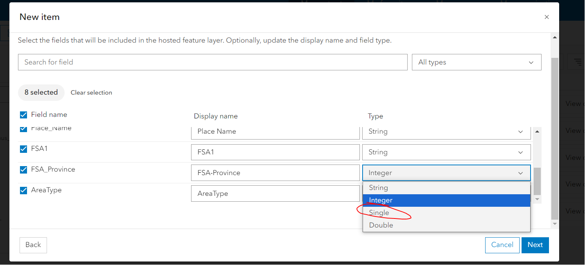Open the FSA1 type dropdown
Screen dimensions: 585x265
coord(446,152)
